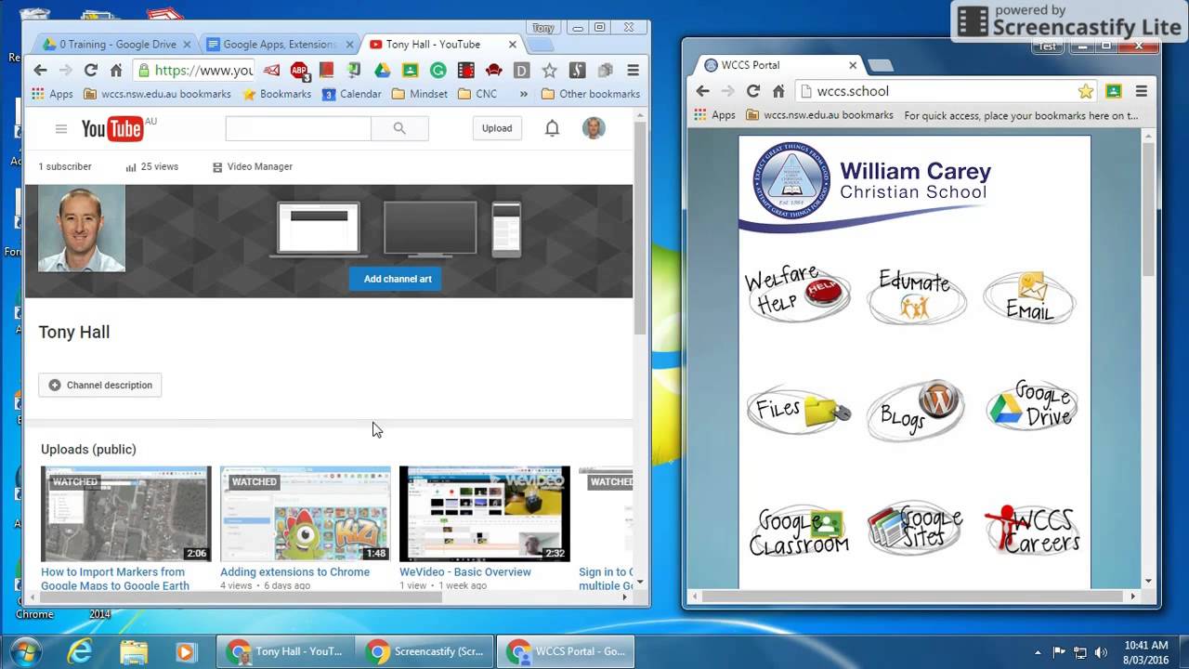
Task: Open Calendar bookmark
Action: (352, 94)
